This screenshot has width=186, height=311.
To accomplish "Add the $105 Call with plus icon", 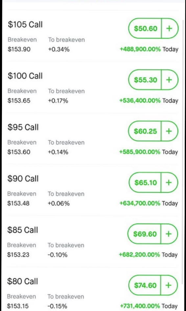I will click(170, 28).
